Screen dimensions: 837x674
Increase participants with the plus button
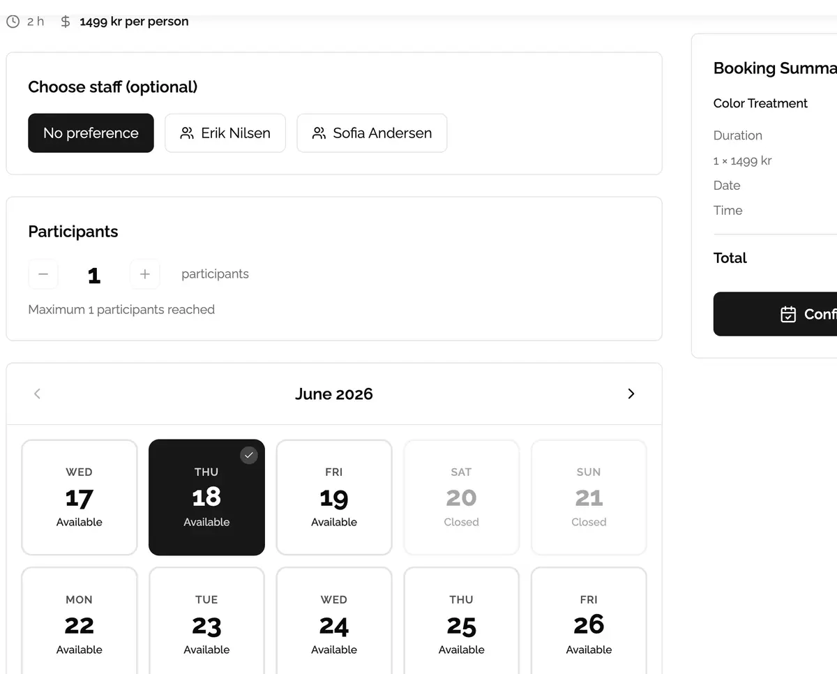(145, 274)
